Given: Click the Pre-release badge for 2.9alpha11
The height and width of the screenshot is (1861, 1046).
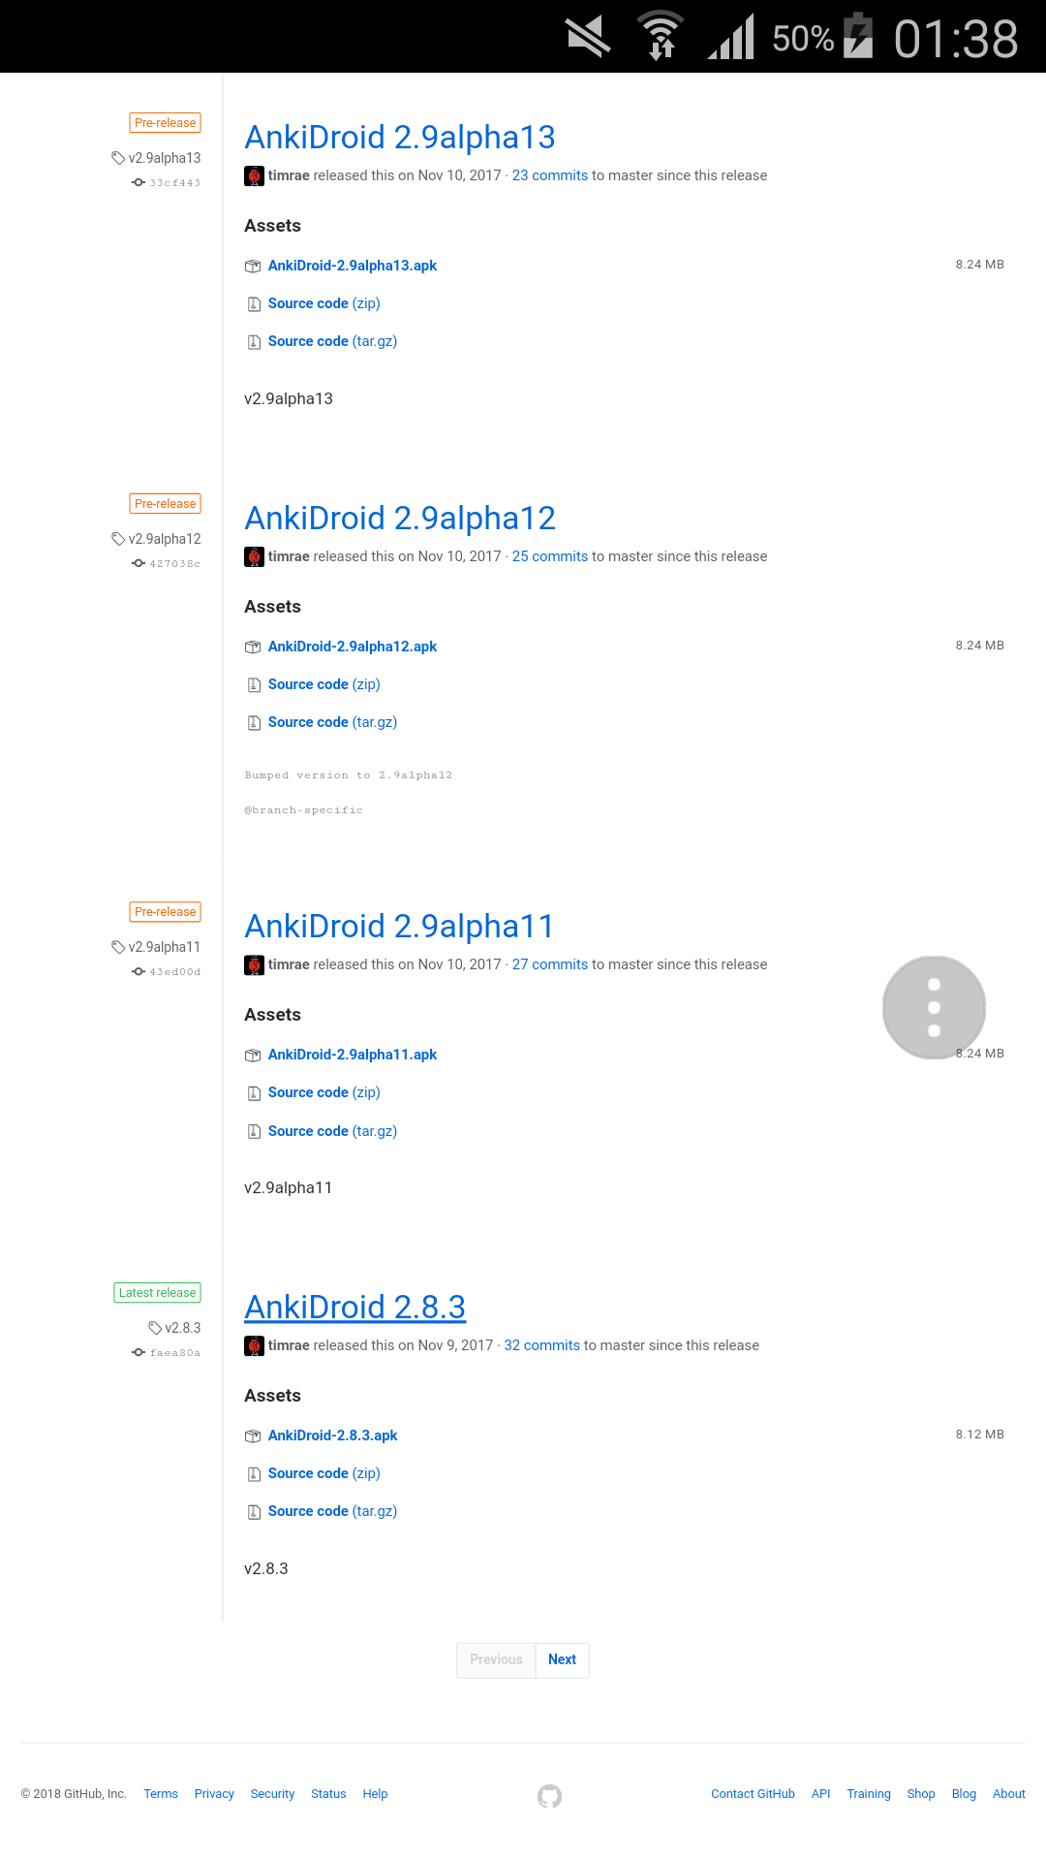Looking at the screenshot, I should 165,912.
